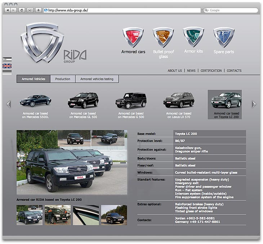Open gallery thumbnail showing window glass closeup

(86, 215)
